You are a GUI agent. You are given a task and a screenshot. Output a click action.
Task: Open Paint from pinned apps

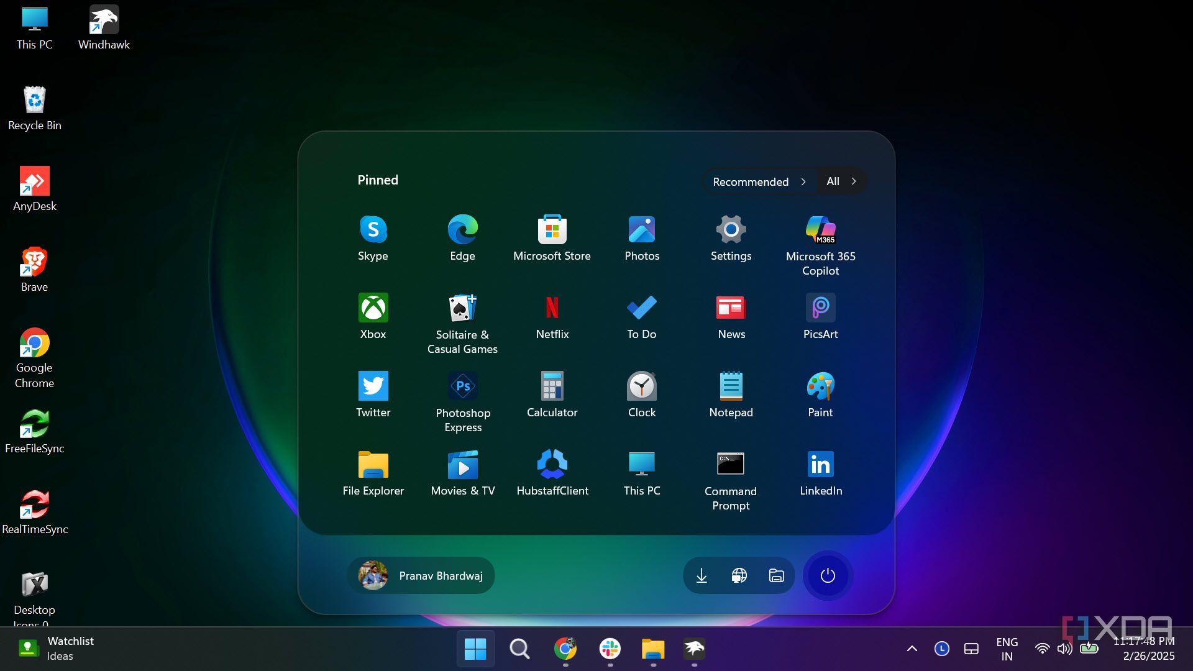coord(820,395)
